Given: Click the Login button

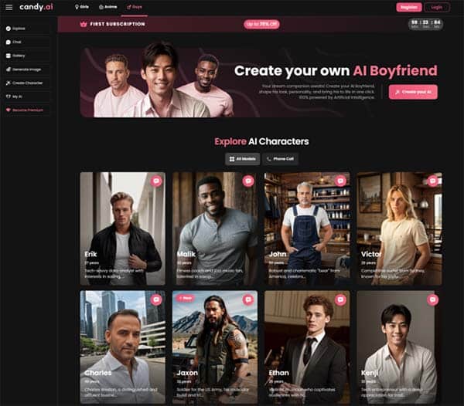Looking at the screenshot, I should pyautogui.click(x=437, y=7).
